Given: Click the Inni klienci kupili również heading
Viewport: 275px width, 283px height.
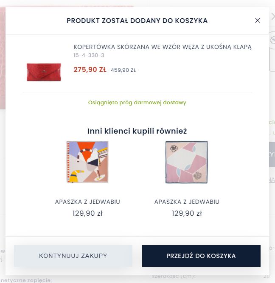Looking at the screenshot, I should coord(137,131).
